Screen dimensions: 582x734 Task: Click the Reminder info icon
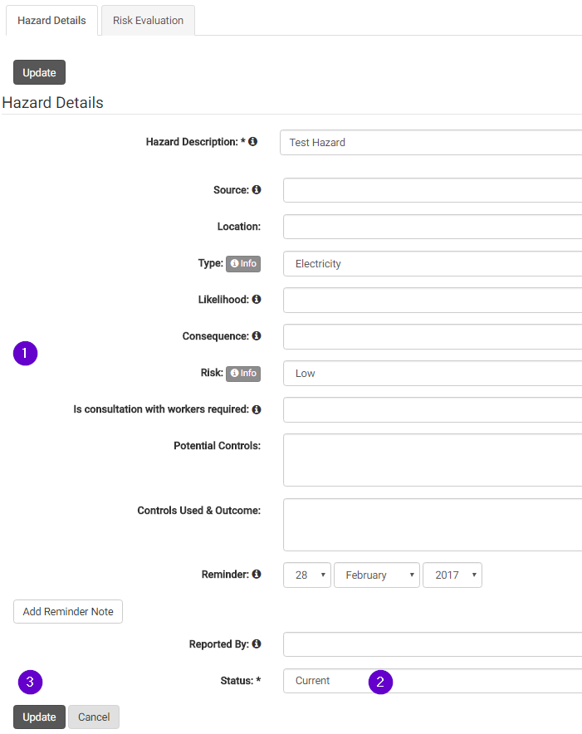tap(256, 574)
